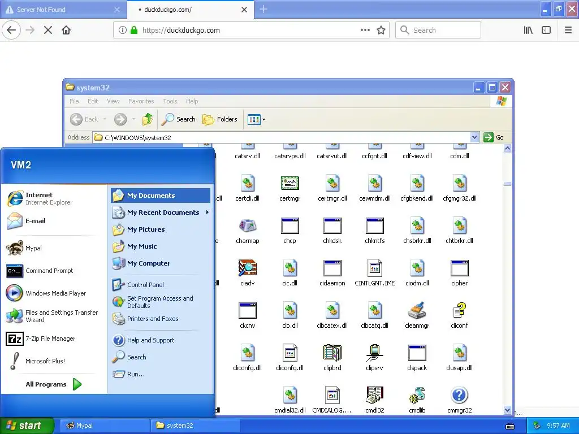579x434 pixels.
Task: Launch Mypal from the Start menu
Action: [24, 248]
